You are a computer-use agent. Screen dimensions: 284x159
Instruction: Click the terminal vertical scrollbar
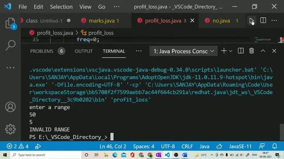point(282,132)
